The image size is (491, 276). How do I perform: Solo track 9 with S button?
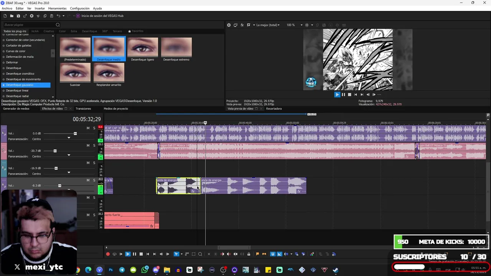[94, 180]
